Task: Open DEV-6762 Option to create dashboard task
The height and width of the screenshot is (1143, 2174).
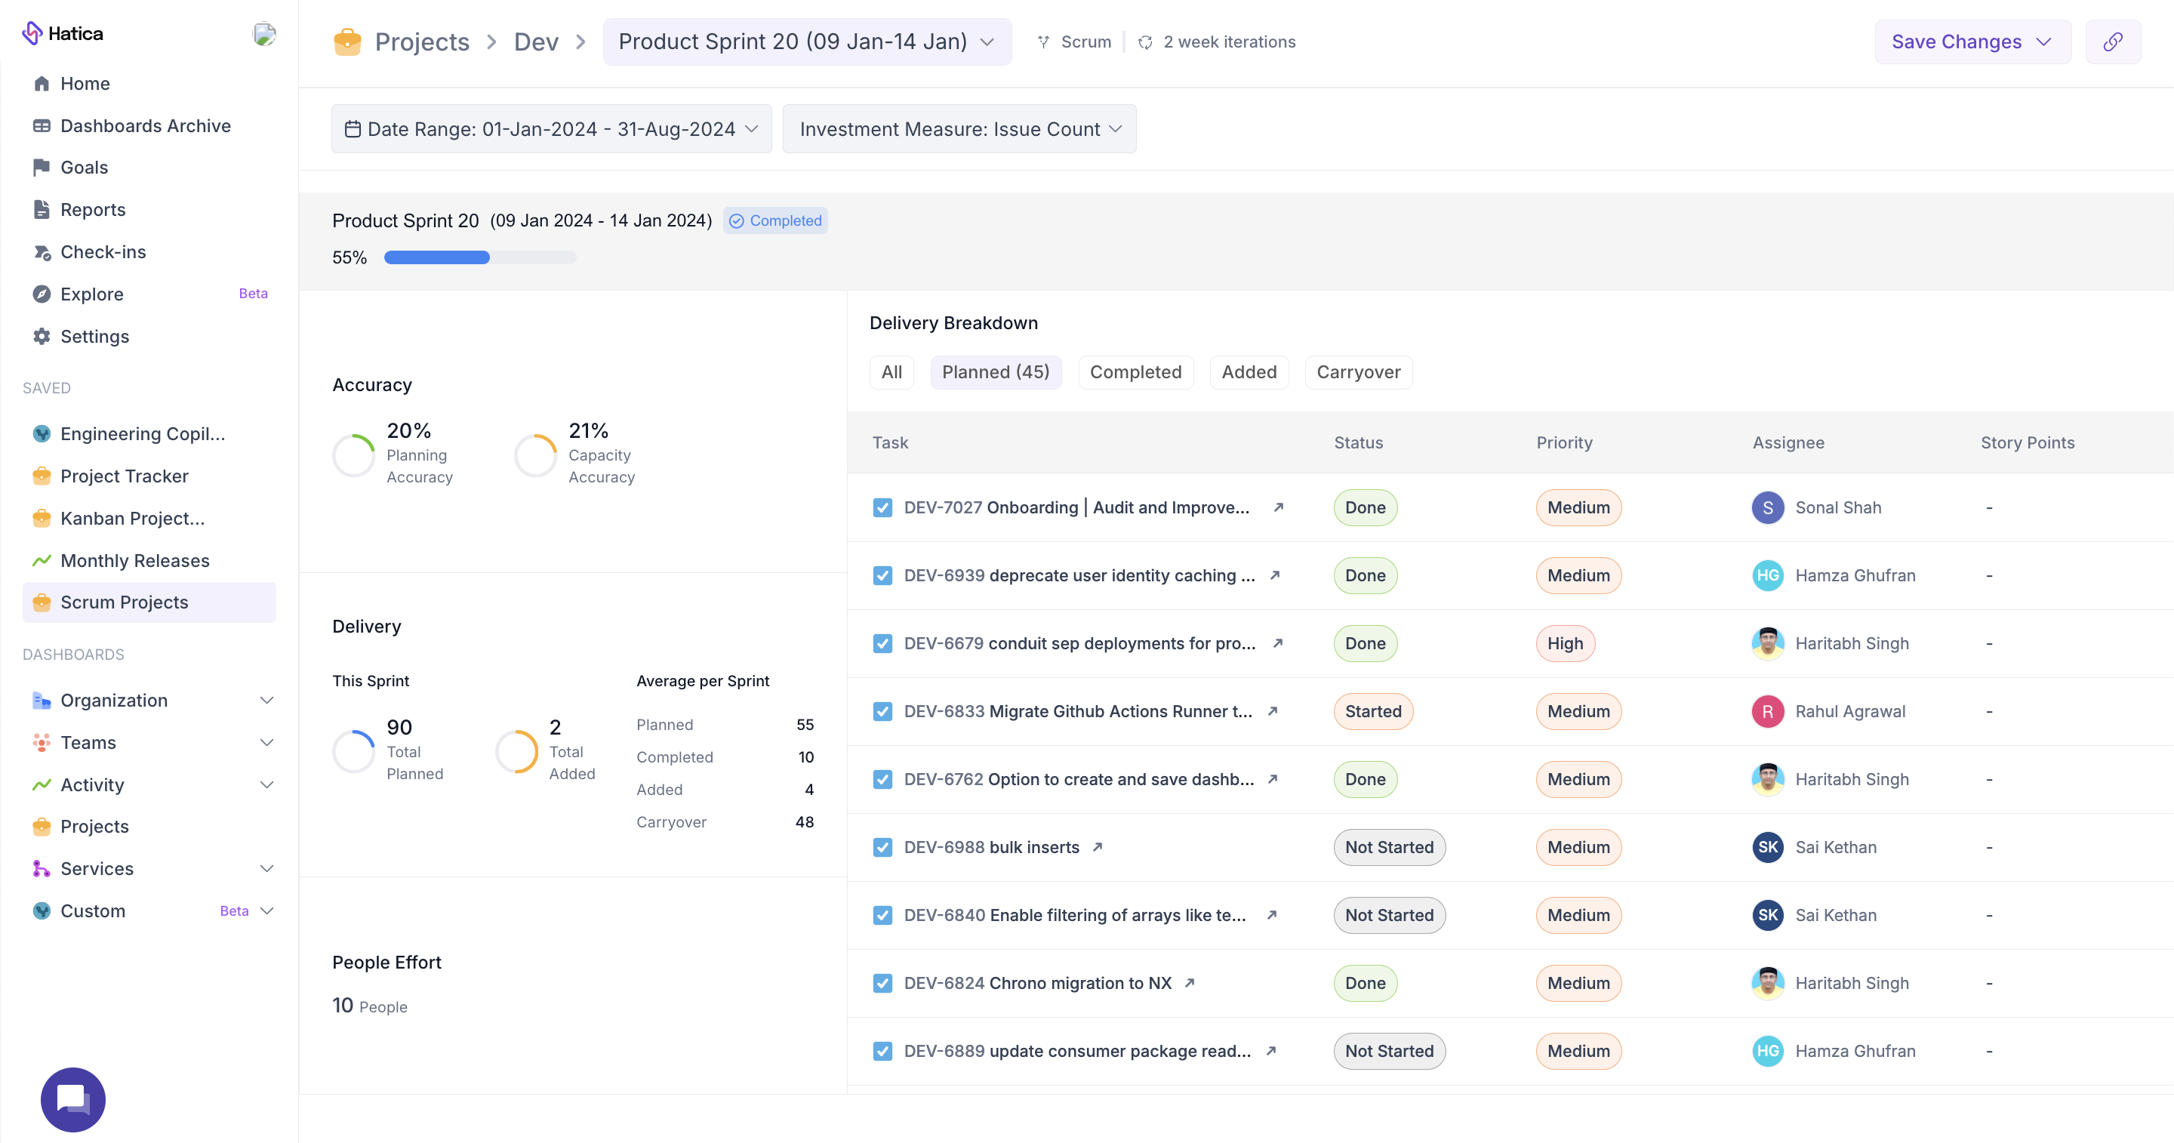Action: 1079,779
